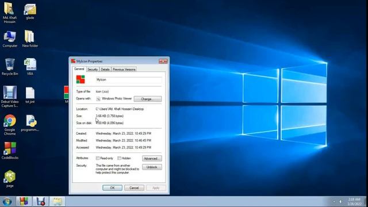Click the Size 3.66 KB value
This screenshot has width=368, height=207.
pyautogui.click(x=110, y=116)
